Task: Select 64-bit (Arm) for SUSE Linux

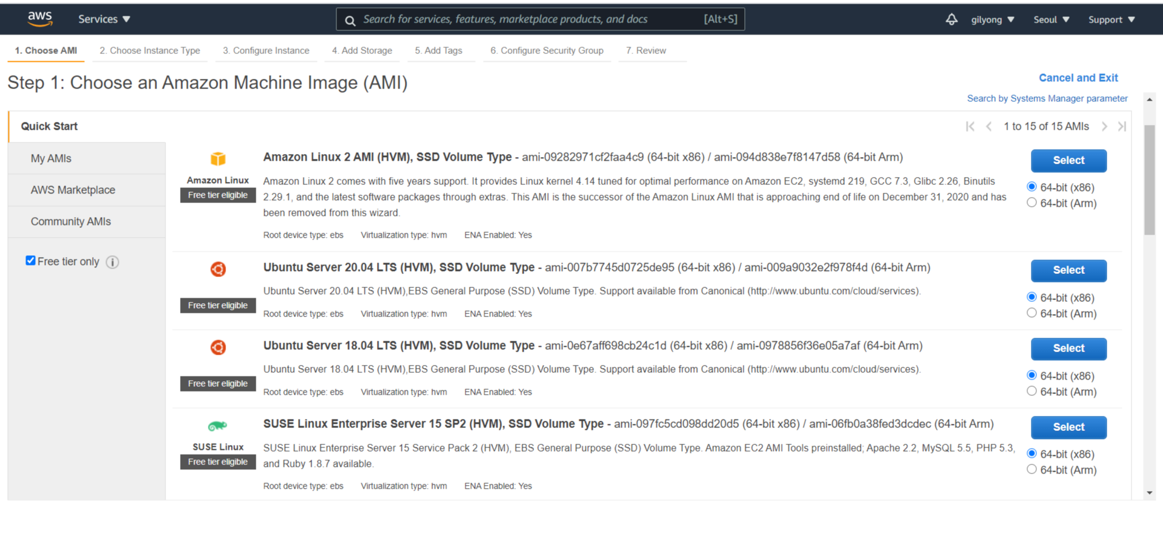Action: [1031, 469]
